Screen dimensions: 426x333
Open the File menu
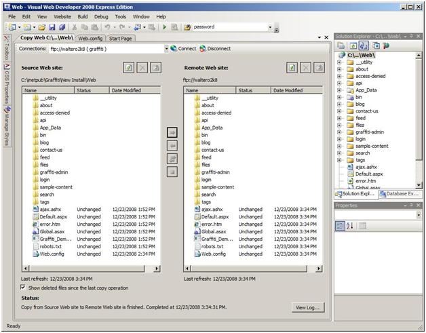tap(12, 16)
